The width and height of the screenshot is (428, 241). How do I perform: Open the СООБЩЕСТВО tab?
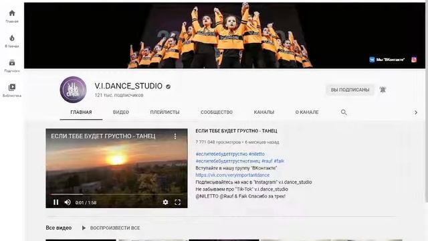coord(217,112)
